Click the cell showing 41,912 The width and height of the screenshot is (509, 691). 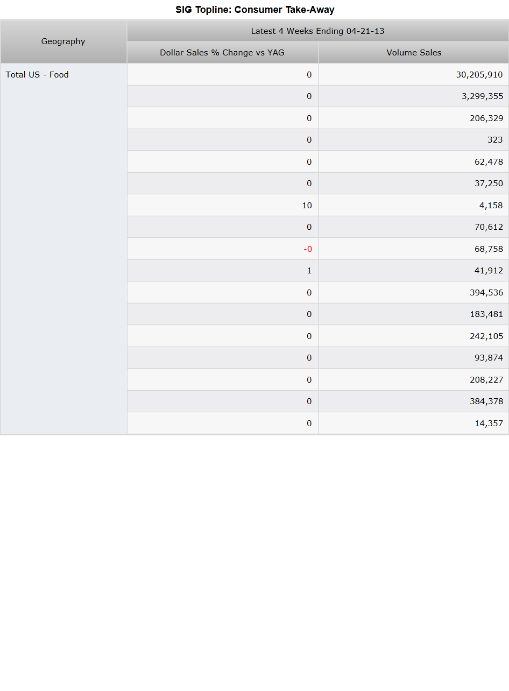point(414,271)
